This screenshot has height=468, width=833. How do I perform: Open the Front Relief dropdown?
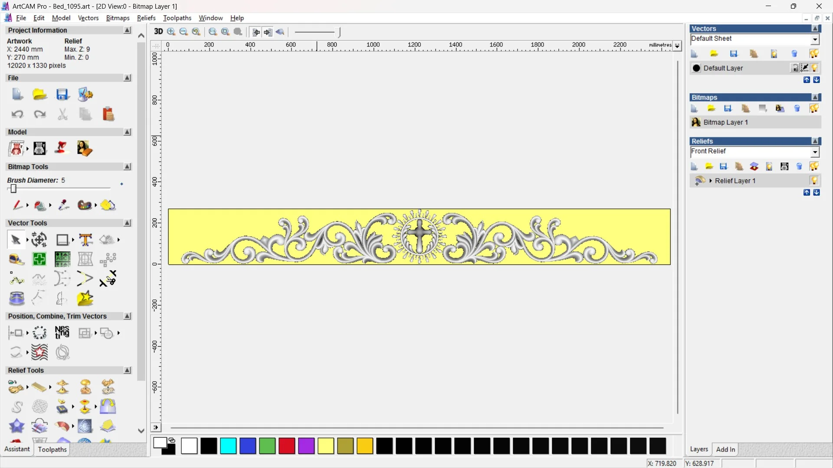815,152
